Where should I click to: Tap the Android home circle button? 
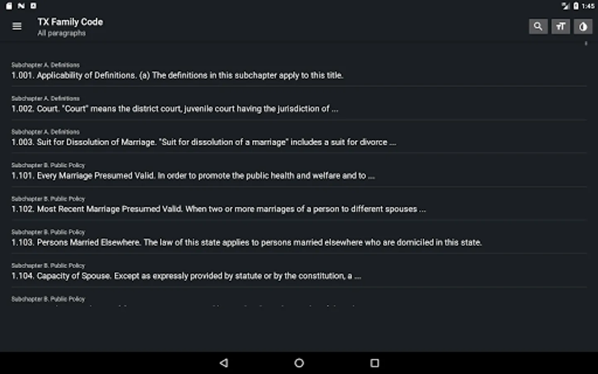pos(299,363)
